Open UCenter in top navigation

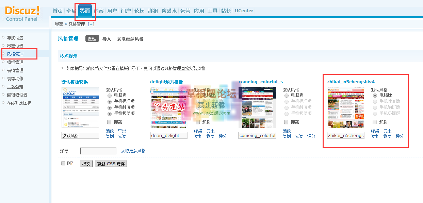click(244, 11)
